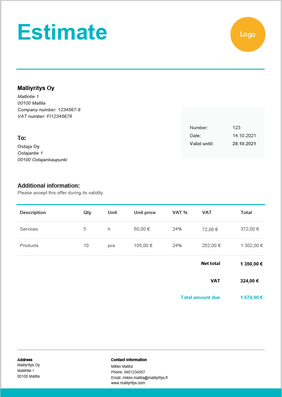The height and width of the screenshot is (397, 282).
Task: Click the Total amount due 1 674,00 €
Action: 251,297
